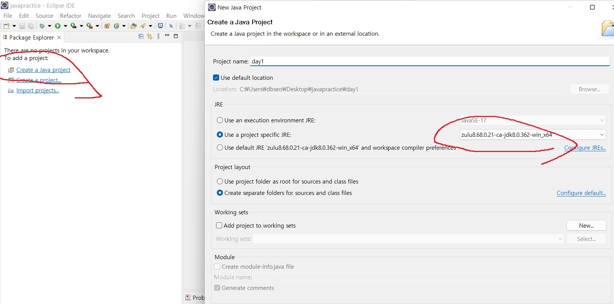Open the Search menu
Screen dimensions: 614x304
coord(126,16)
